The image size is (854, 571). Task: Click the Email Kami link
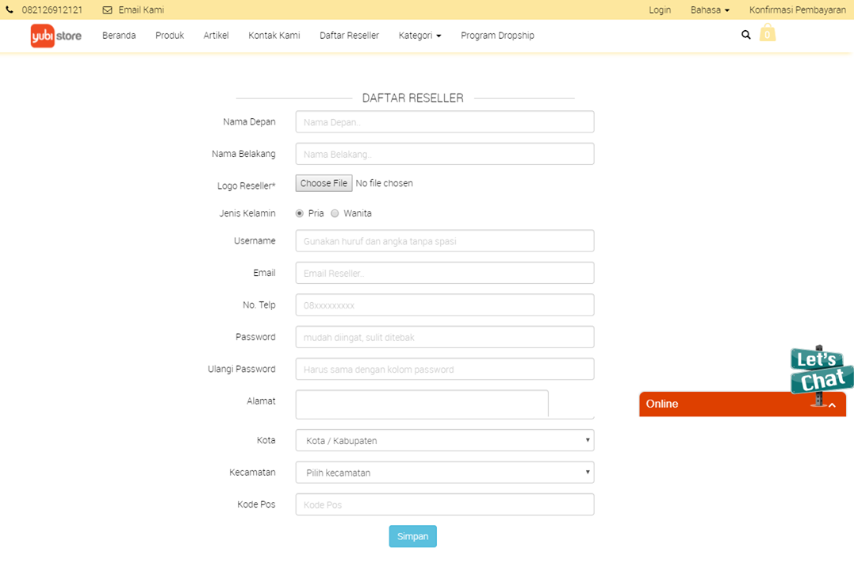(x=141, y=10)
